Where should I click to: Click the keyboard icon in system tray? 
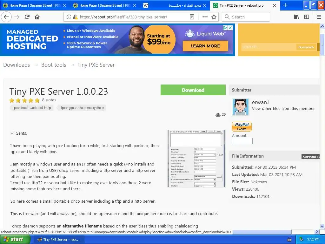coord(289,240)
